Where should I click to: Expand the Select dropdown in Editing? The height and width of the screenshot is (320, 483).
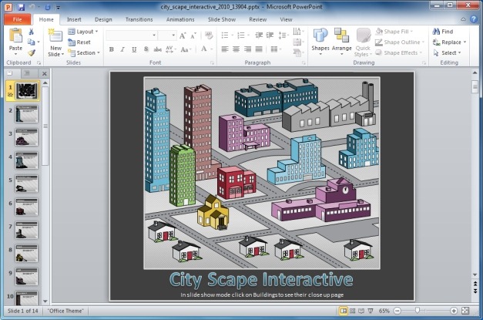pyautogui.click(x=450, y=53)
